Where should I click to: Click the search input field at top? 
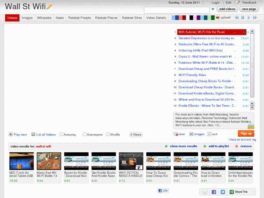pyautogui.click(x=176, y=10)
